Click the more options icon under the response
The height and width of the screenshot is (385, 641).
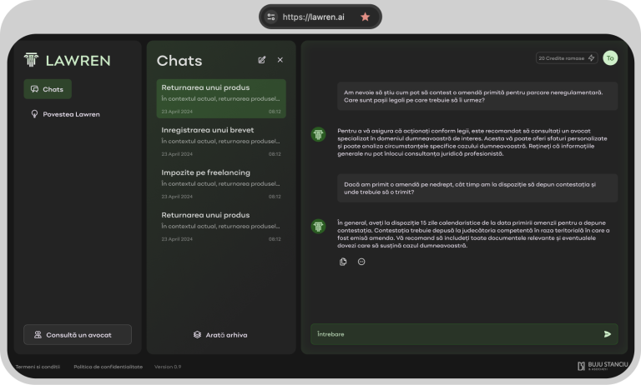[361, 262]
